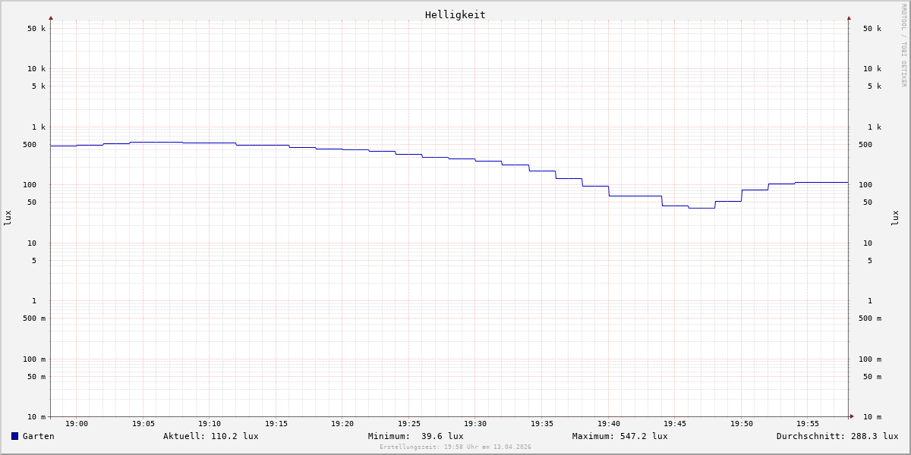Click the 'Maximum: 547.2 lux' statistic
This screenshot has width=911, height=455.
click(620, 436)
